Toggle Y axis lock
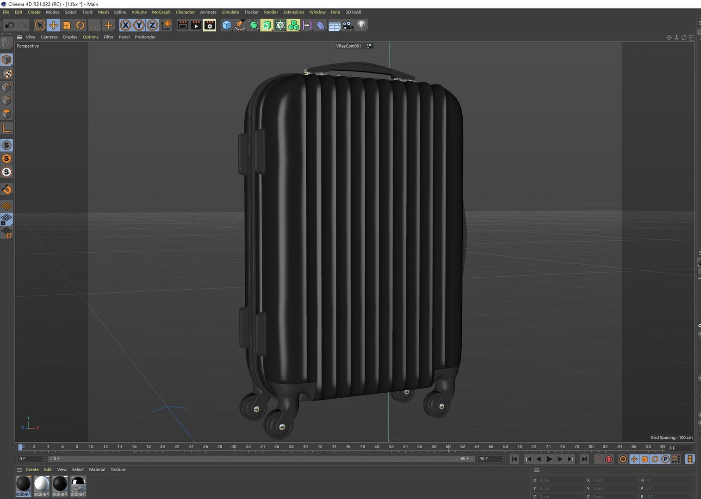This screenshot has width=701, height=499. pos(139,25)
